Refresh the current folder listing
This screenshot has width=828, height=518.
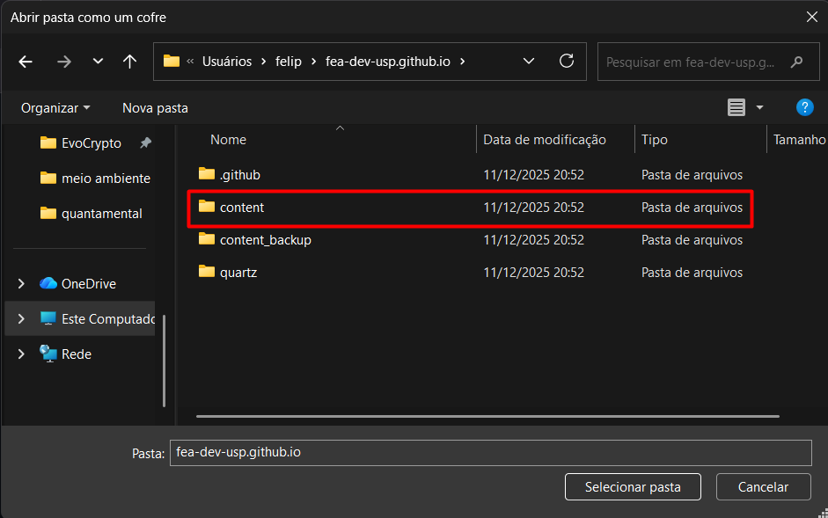click(567, 62)
